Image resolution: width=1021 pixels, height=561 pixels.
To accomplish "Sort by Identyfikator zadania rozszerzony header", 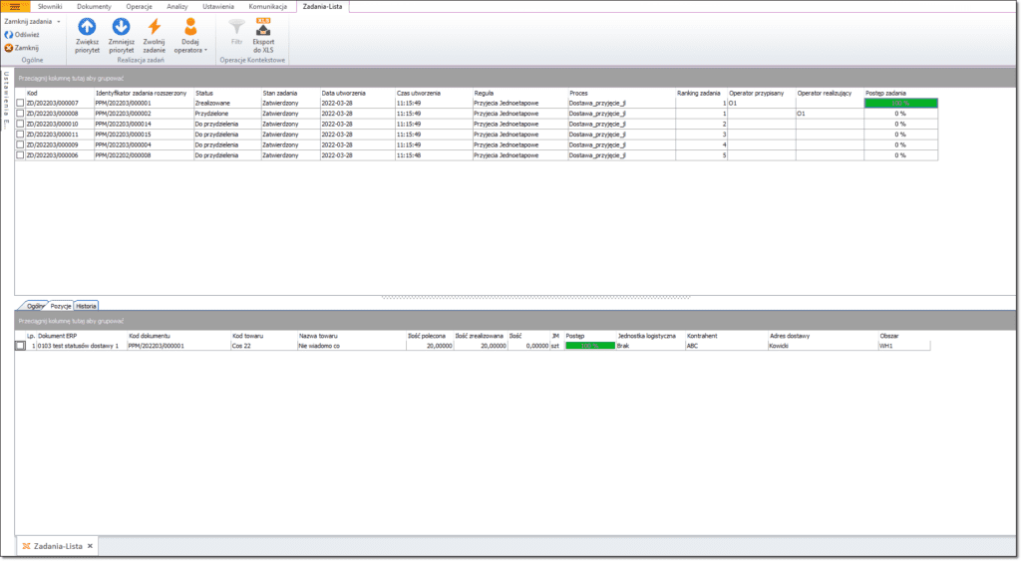I will coord(144,93).
